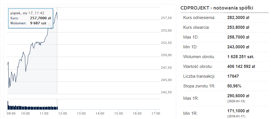Click the 12:00 time axis label
This screenshot has height=119, width=271.
62,113
